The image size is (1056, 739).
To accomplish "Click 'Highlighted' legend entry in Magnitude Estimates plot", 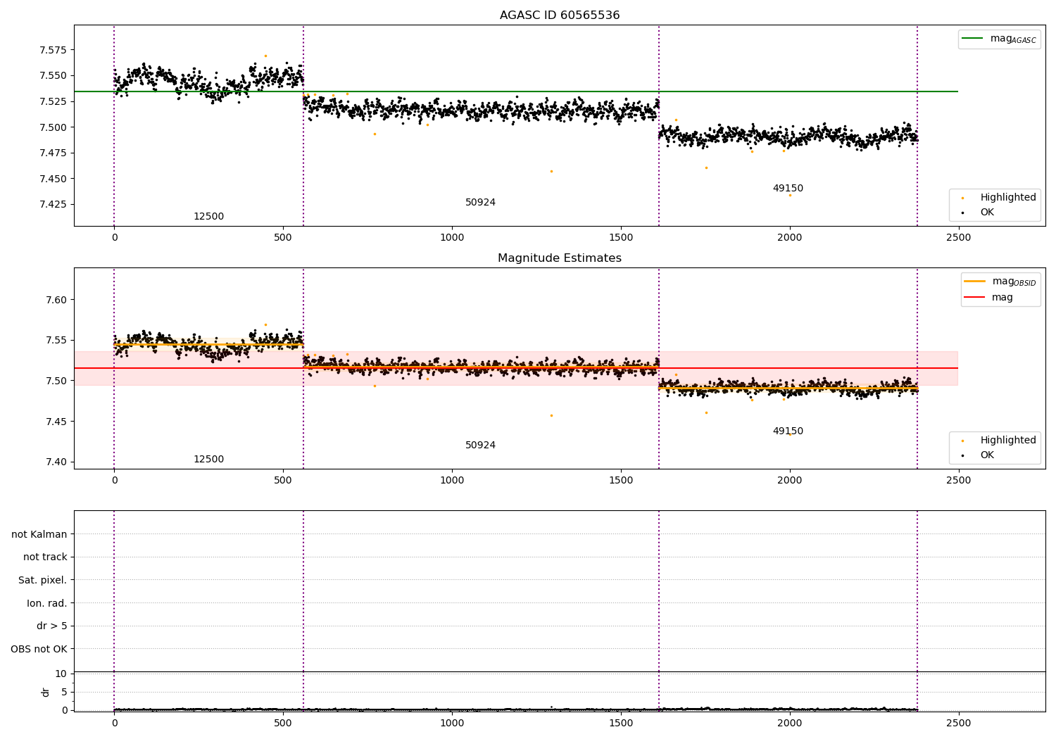I will point(1000,440).
